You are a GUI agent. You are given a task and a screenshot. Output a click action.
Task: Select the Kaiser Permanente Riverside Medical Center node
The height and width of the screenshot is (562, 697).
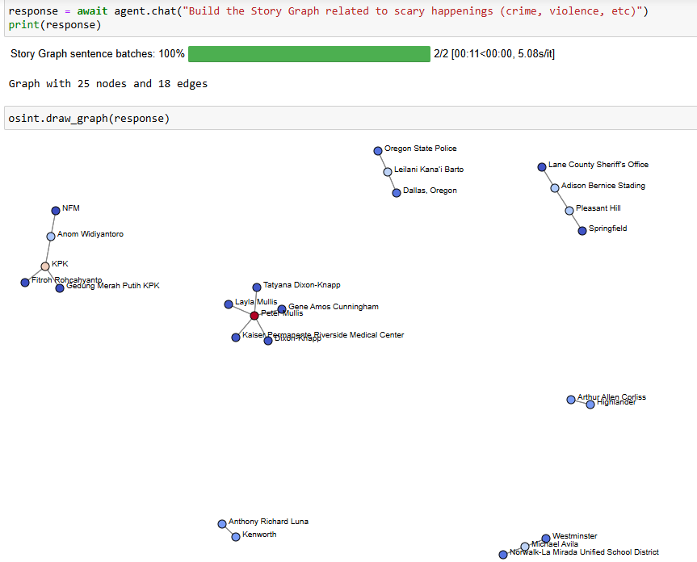(236, 338)
